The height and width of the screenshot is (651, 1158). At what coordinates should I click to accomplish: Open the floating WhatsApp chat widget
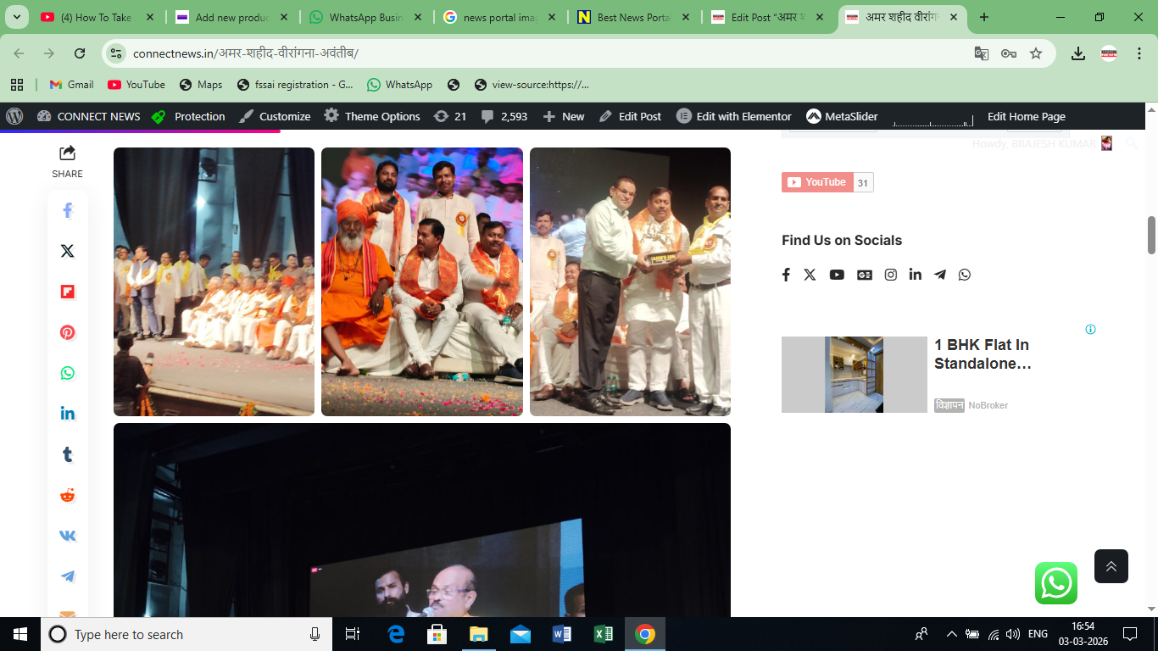(1056, 583)
